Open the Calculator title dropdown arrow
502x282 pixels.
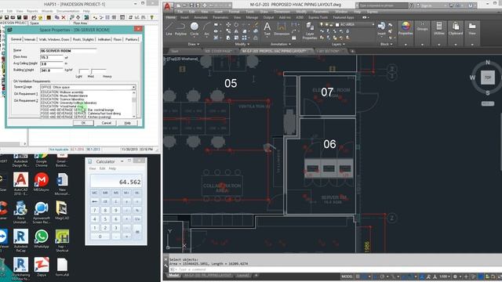(x=122, y=161)
